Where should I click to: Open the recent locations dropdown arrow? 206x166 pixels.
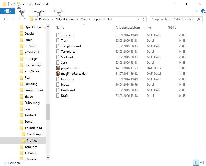pos(19,19)
